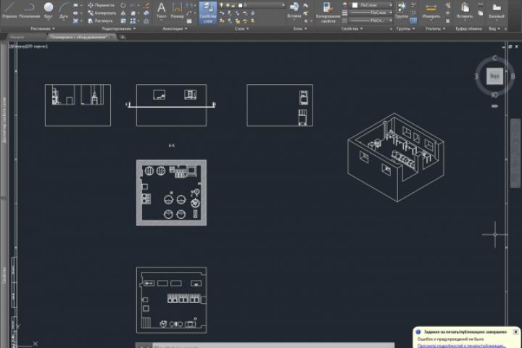Screen dimensions: 522x348
Task: Expand the Редактирование panel
Action: point(118,29)
